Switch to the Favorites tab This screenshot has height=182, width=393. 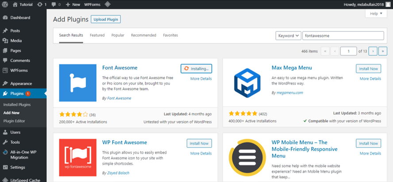[x=170, y=35]
